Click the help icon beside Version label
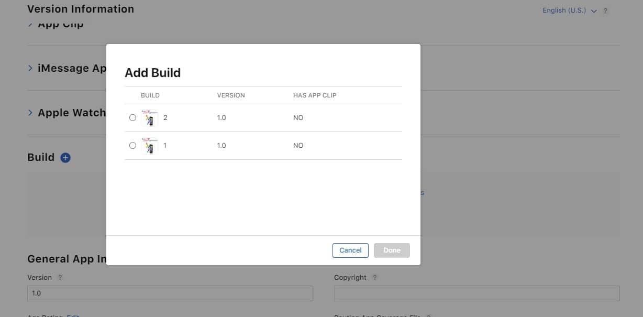This screenshot has width=643, height=317. [60, 278]
